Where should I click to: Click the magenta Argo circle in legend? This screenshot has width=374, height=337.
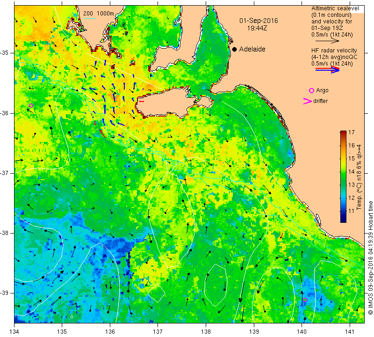(311, 90)
